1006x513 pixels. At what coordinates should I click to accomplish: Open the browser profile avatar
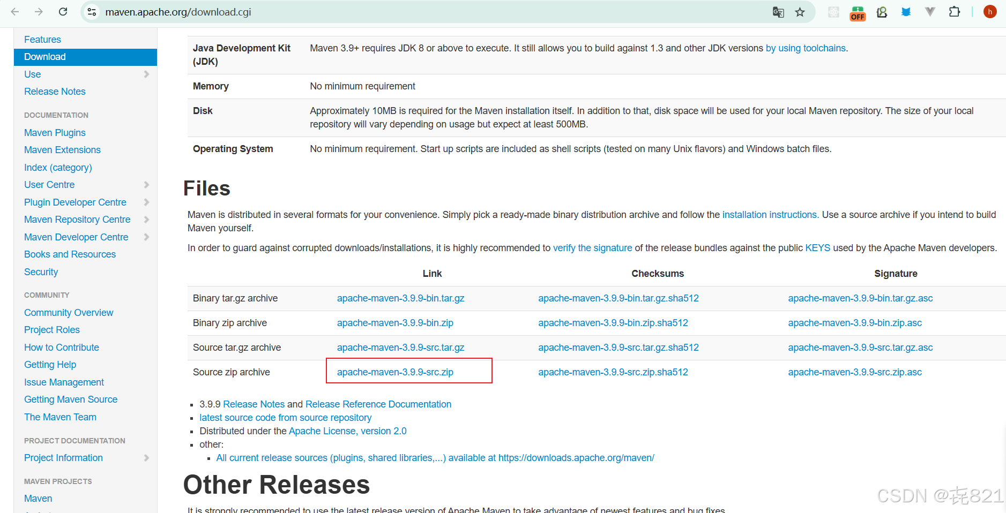click(990, 12)
